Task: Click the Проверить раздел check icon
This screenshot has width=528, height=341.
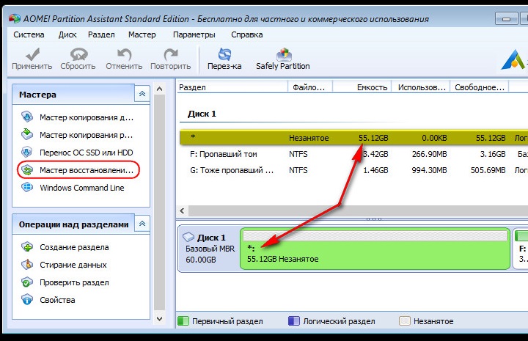Action: click(x=27, y=282)
